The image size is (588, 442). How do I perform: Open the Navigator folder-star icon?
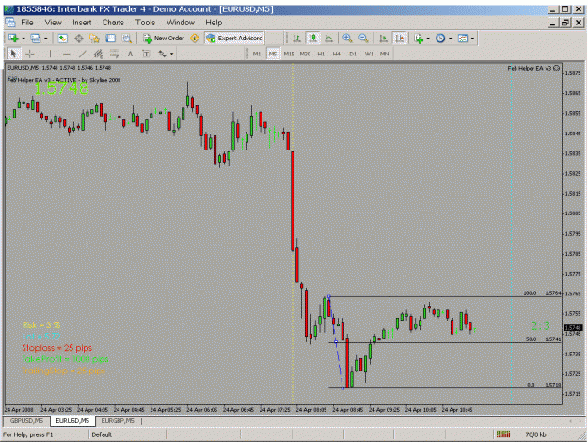click(94, 39)
